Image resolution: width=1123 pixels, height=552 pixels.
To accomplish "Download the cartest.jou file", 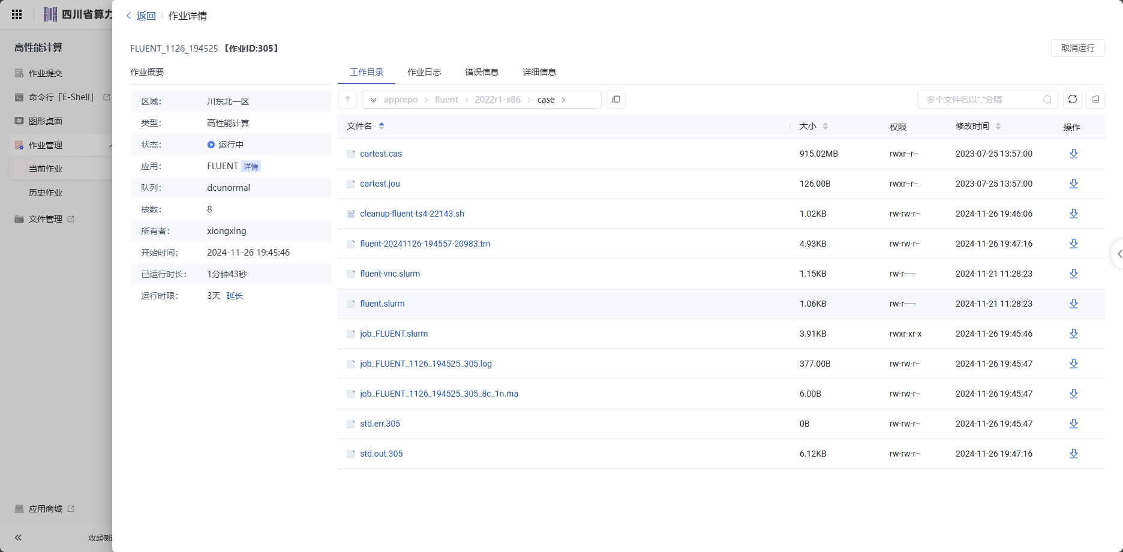I will coord(1074,184).
